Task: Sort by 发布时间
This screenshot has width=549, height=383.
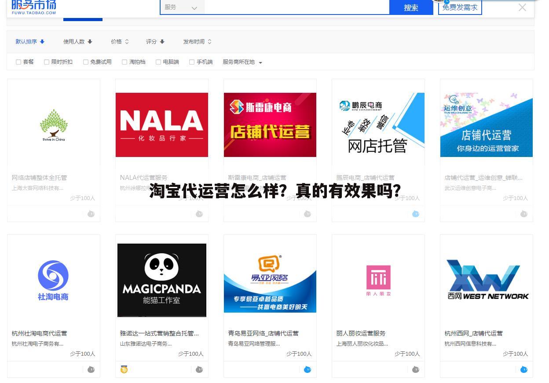Action: pos(197,42)
